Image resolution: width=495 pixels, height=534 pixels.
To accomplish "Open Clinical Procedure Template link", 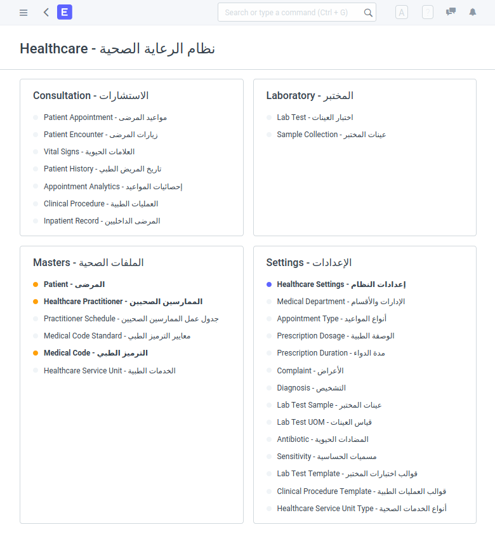I will [x=362, y=491].
